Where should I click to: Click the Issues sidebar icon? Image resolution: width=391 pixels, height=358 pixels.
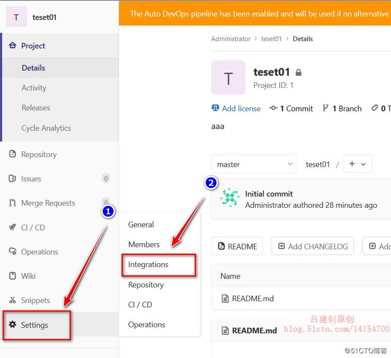[13, 178]
